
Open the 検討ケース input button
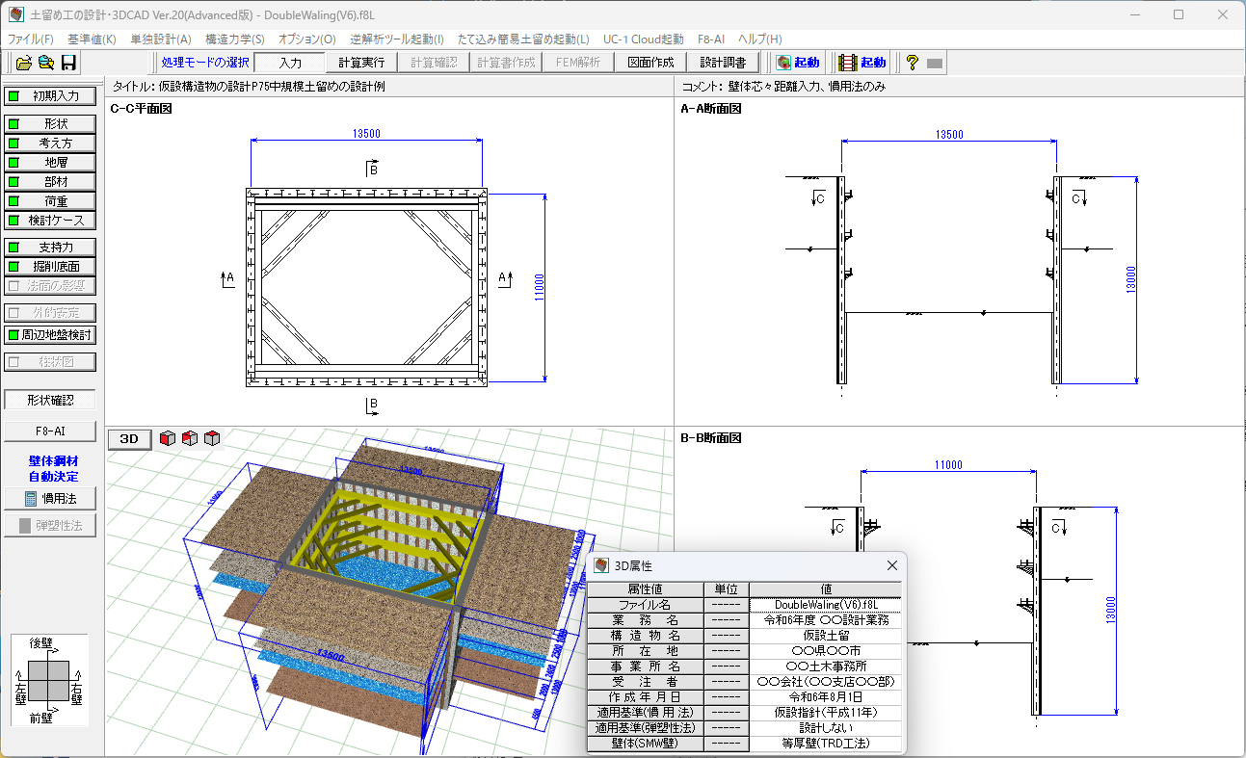coord(50,221)
